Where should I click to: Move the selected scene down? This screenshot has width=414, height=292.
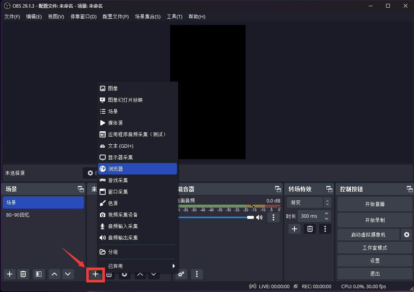[68, 274]
